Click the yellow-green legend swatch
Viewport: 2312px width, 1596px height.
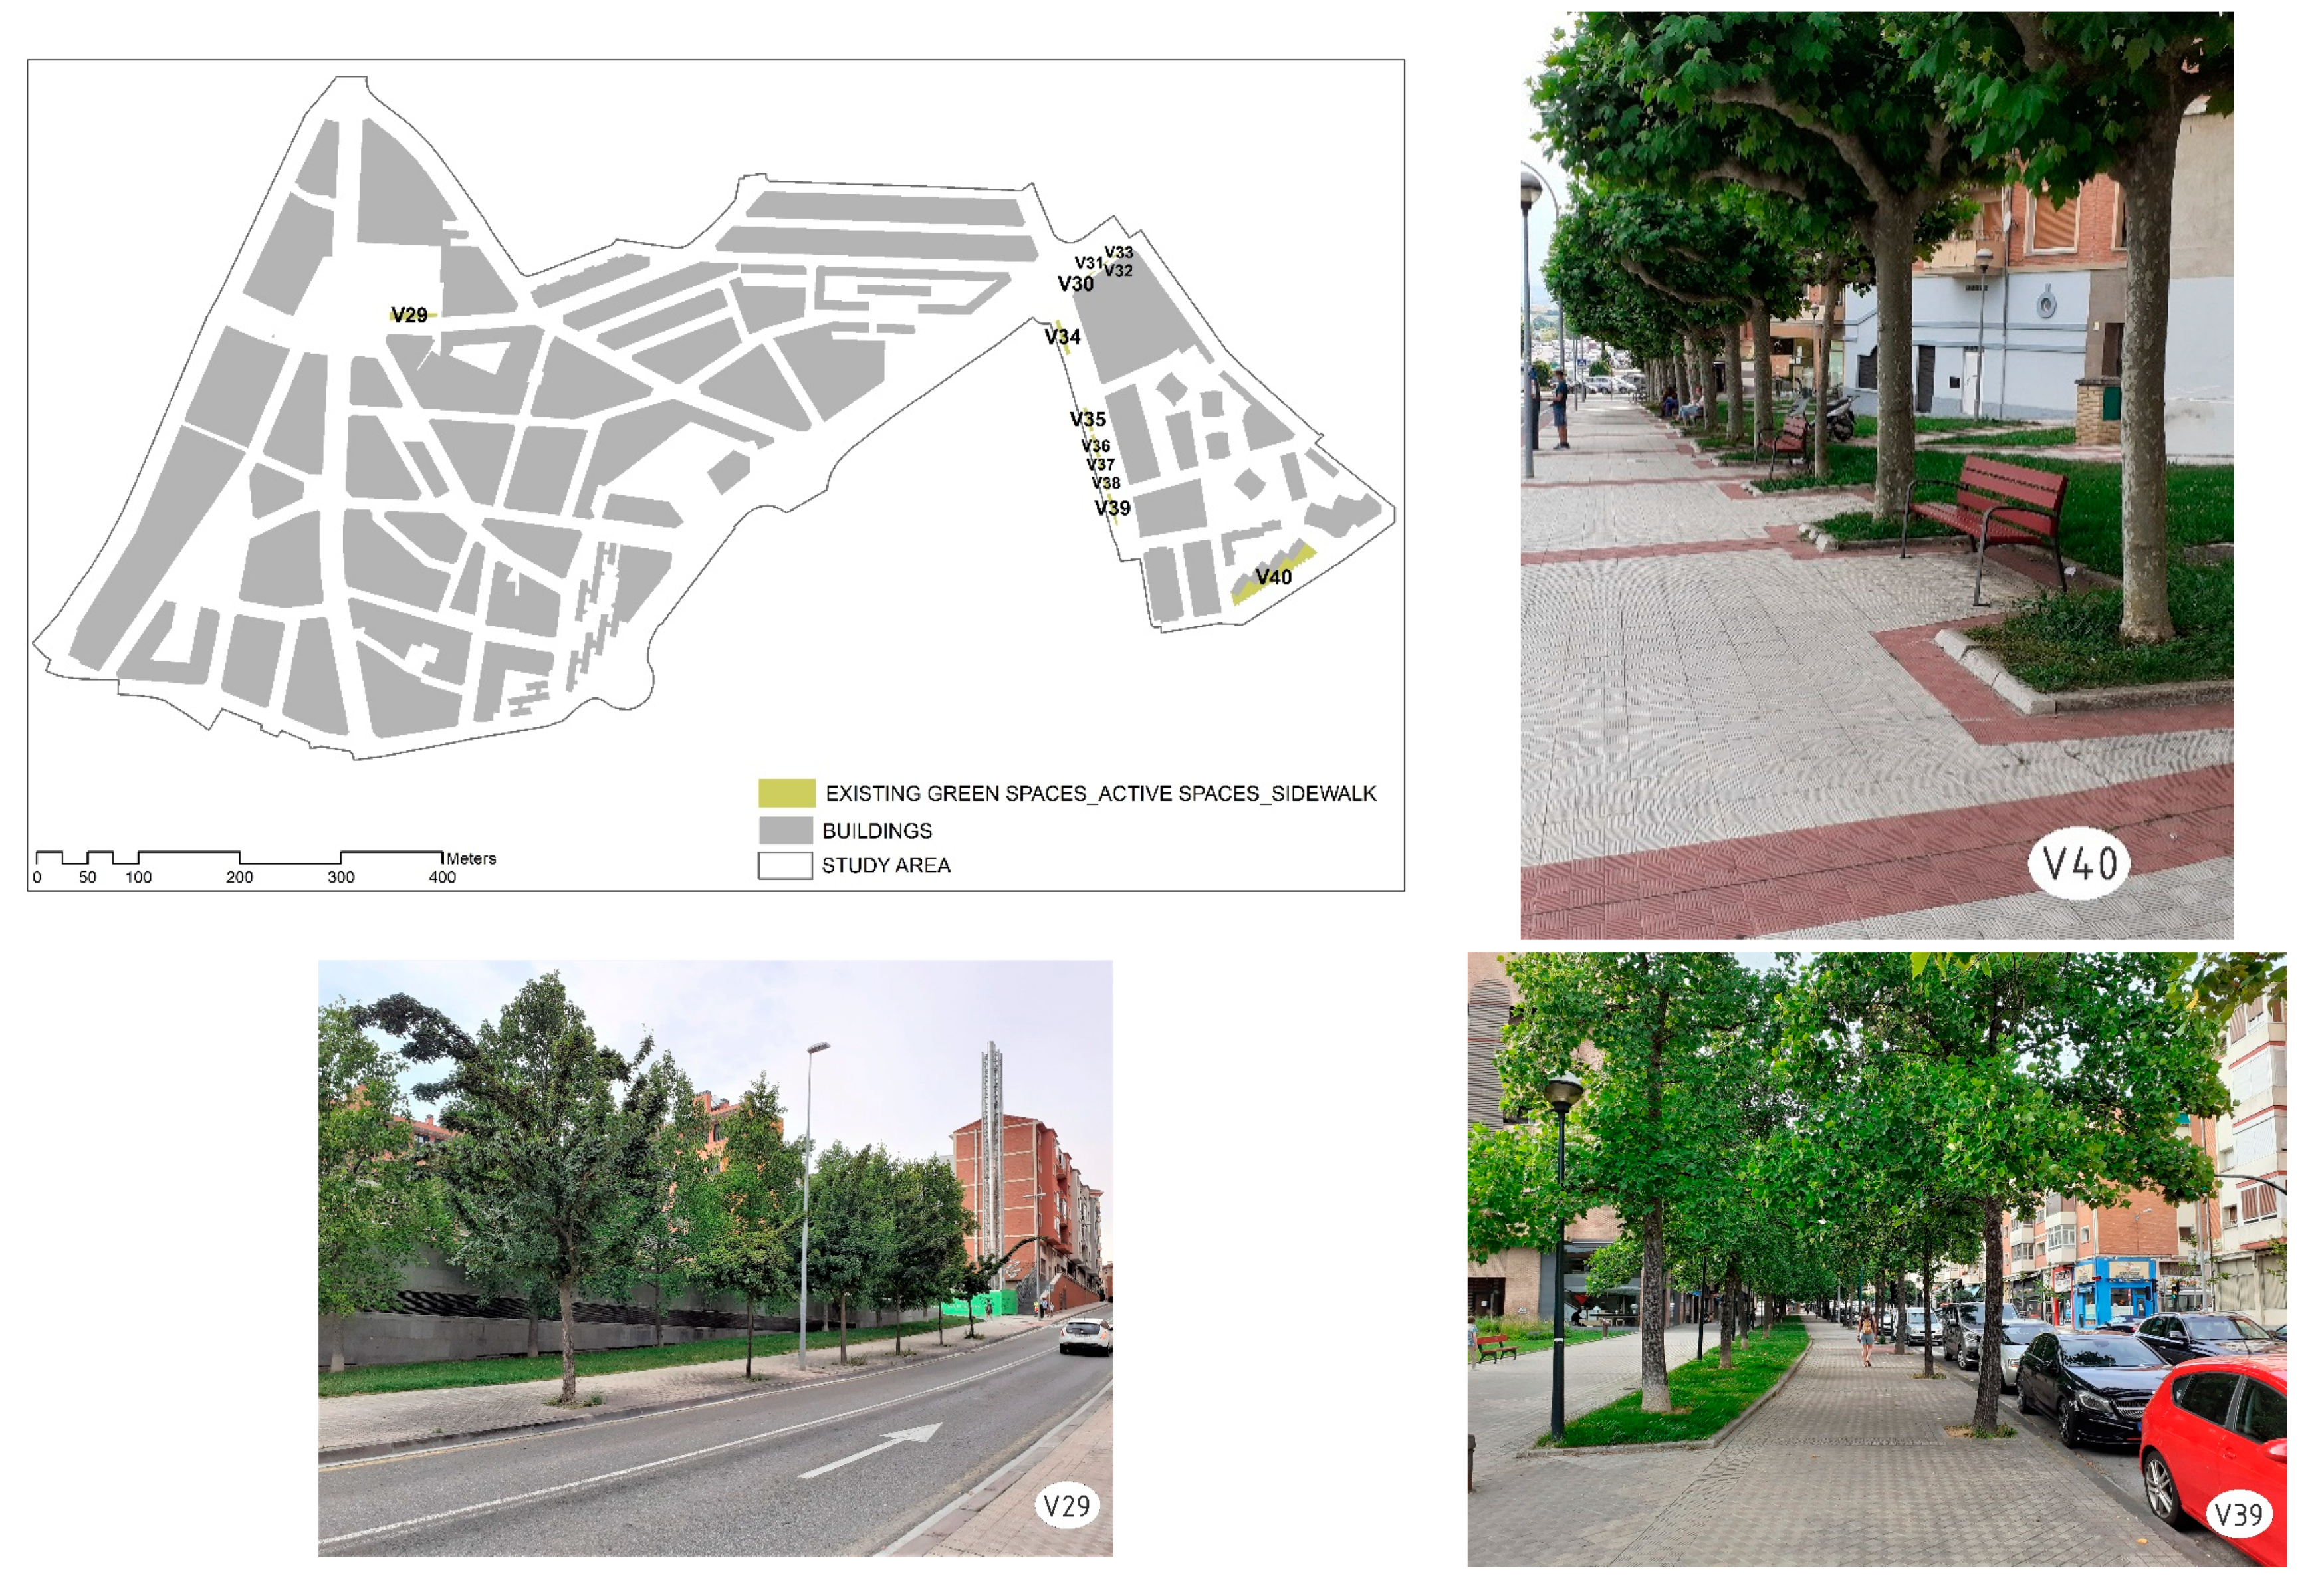pyautogui.click(x=786, y=793)
